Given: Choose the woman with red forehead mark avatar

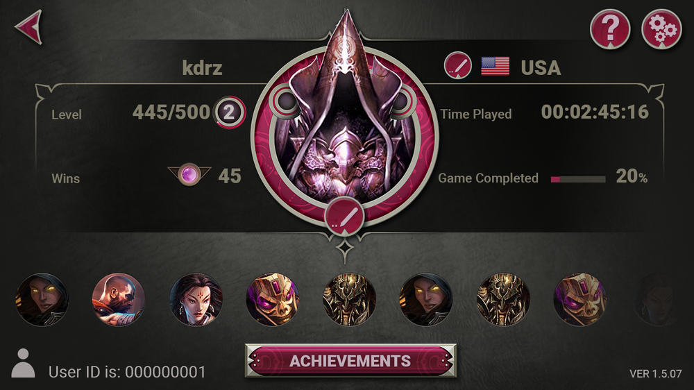Looking at the screenshot, I should coord(196,299).
